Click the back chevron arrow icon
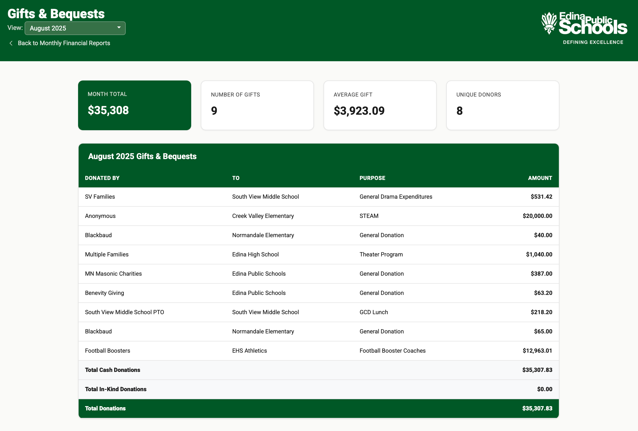 [11, 43]
